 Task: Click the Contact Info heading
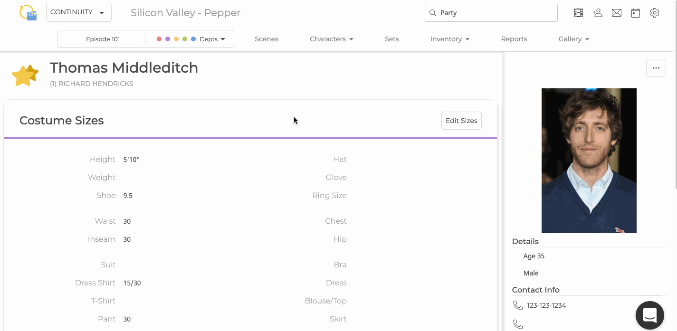[x=536, y=290]
